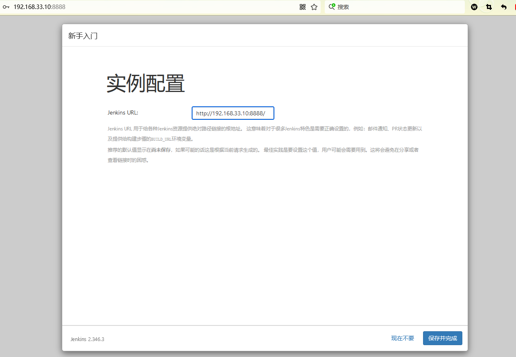Select the crop screenshot tool icon

point(489,7)
